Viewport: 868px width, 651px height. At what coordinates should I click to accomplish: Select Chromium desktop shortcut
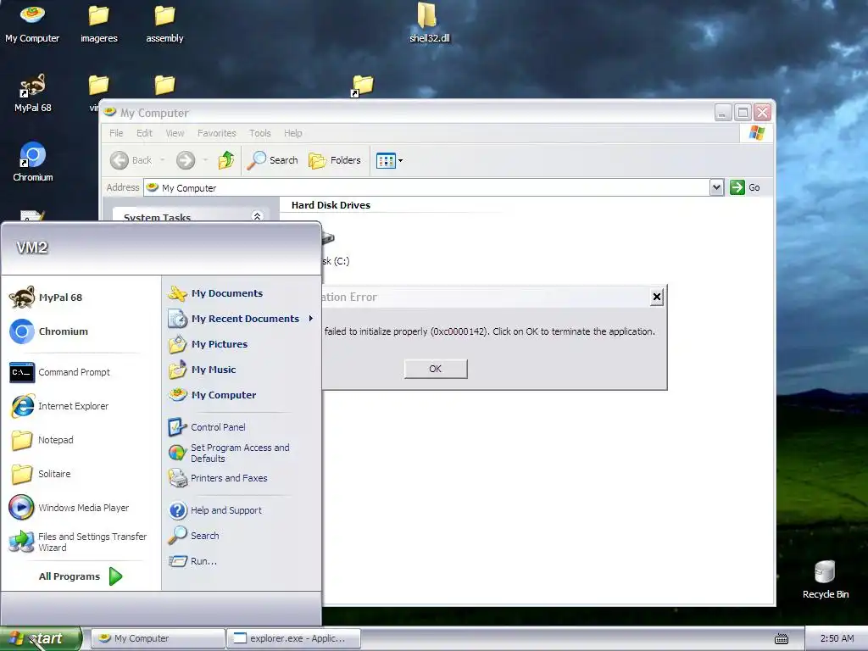tap(33, 162)
